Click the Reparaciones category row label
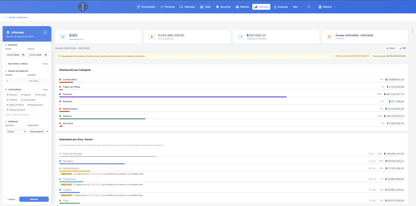This screenshot has width=416, height=206. tap(70, 109)
